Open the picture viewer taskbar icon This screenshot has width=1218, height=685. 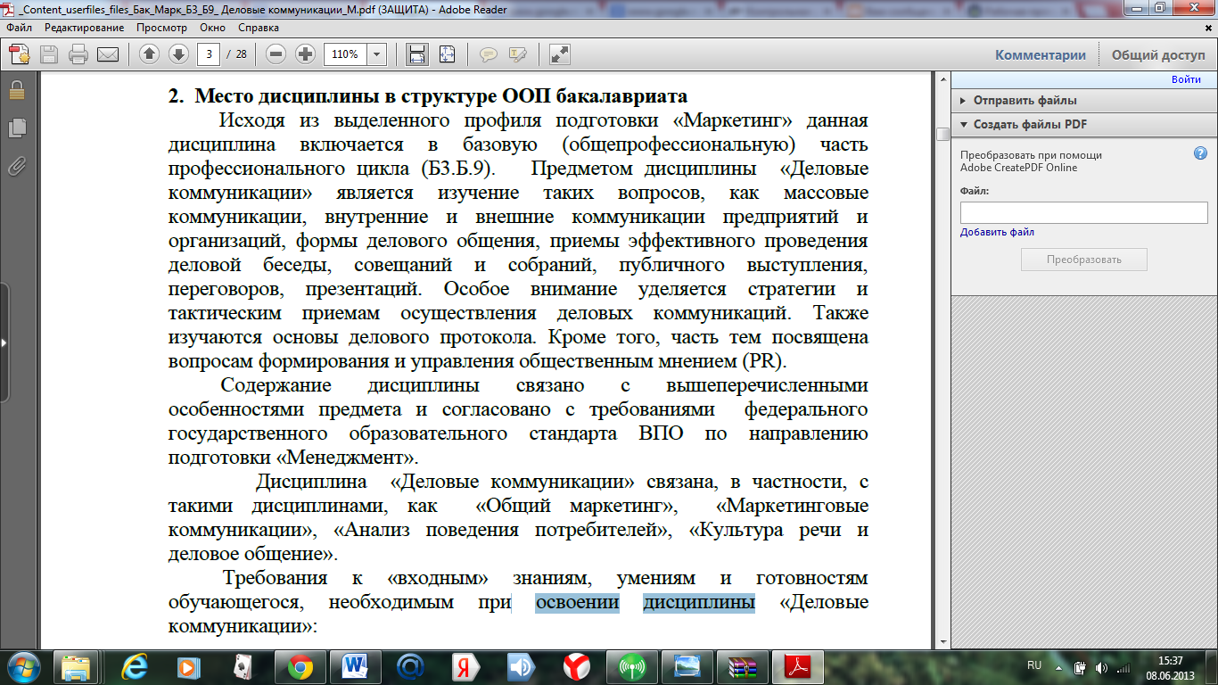(686, 666)
